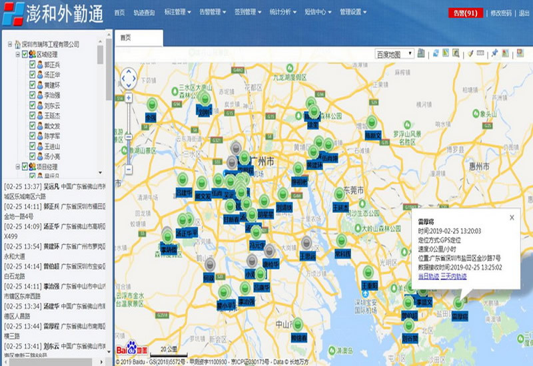Image resolution: width=533 pixels, height=366 pixels.
Task: Open the 百度地图 map type dropdown
Action: tap(394, 54)
